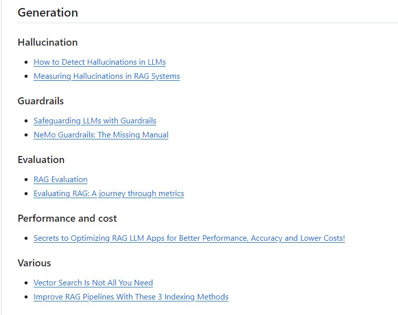Open 'Safeguarding LLMs with Guardrails' article
Viewport: 398px width, 315px height.
(95, 121)
